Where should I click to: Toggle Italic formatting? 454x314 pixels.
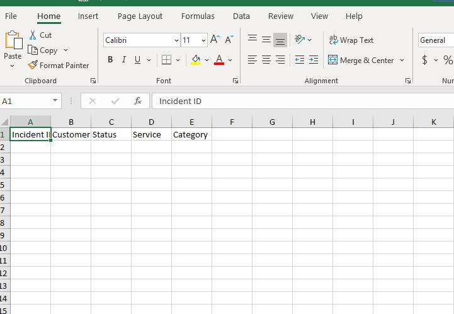pos(124,61)
